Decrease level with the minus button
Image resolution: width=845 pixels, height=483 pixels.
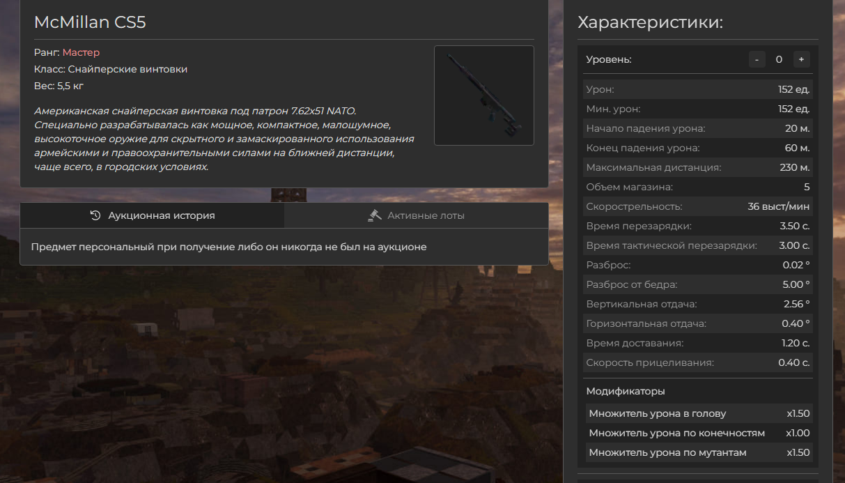pyautogui.click(x=757, y=59)
